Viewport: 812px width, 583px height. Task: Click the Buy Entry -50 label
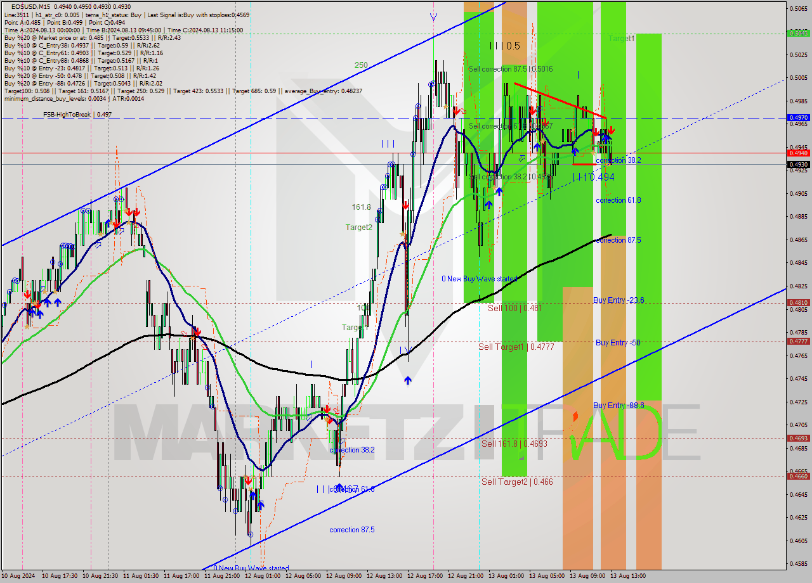(x=618, y=343)
